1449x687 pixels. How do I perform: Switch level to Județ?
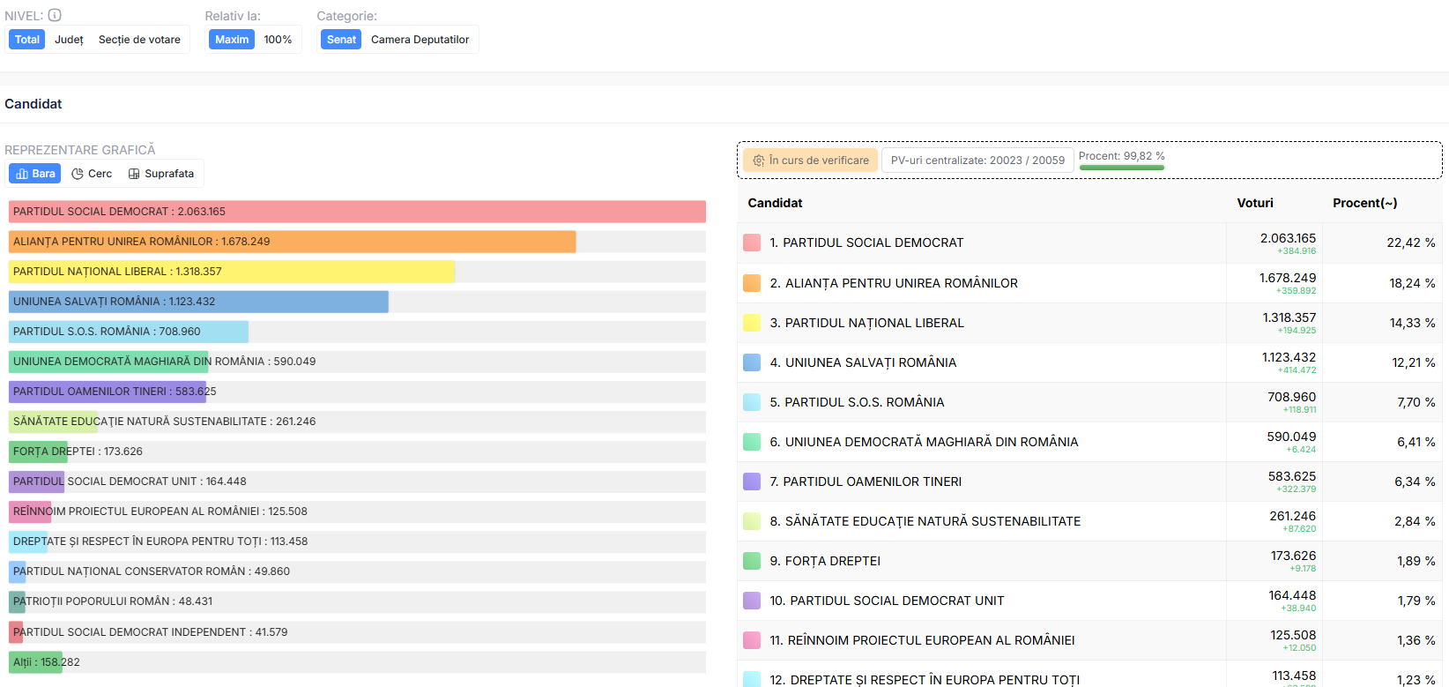pyautogui.click(x=69, y=40)
